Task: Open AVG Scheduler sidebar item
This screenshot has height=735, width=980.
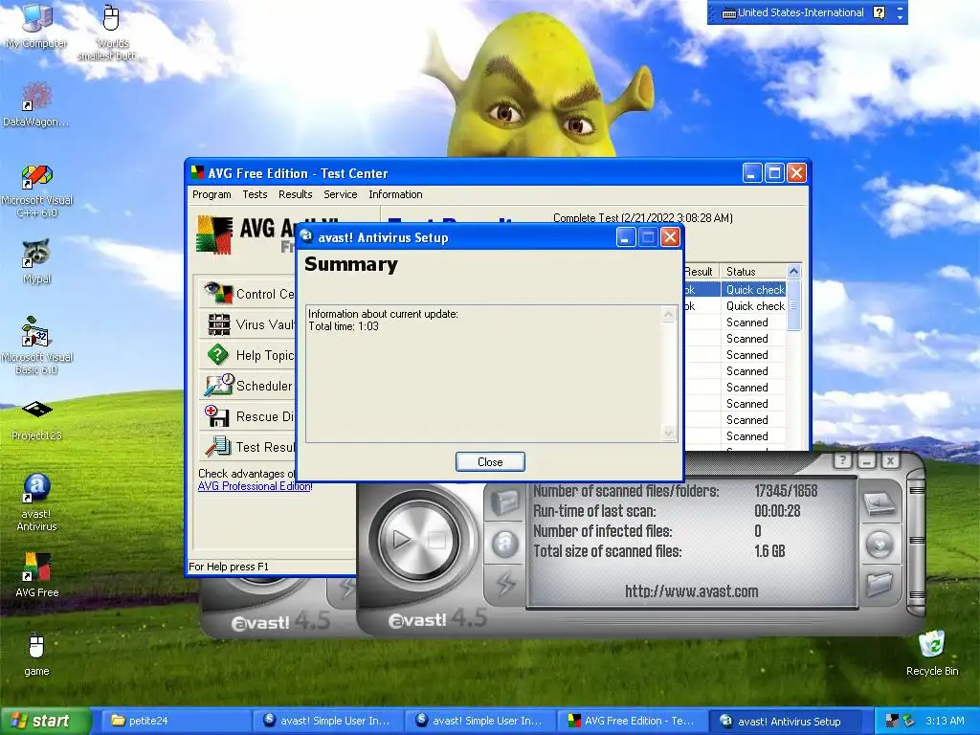Action: (x=249, y=386)
